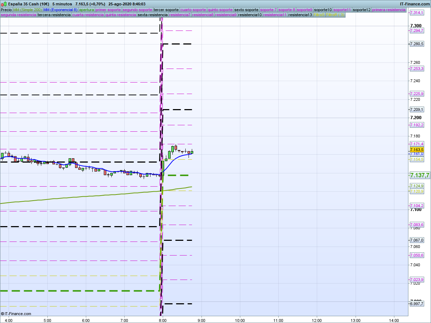Screen dimensions: 431x323
Task: Select the FiltroS indicator label
Action: [x=319, y=15]
